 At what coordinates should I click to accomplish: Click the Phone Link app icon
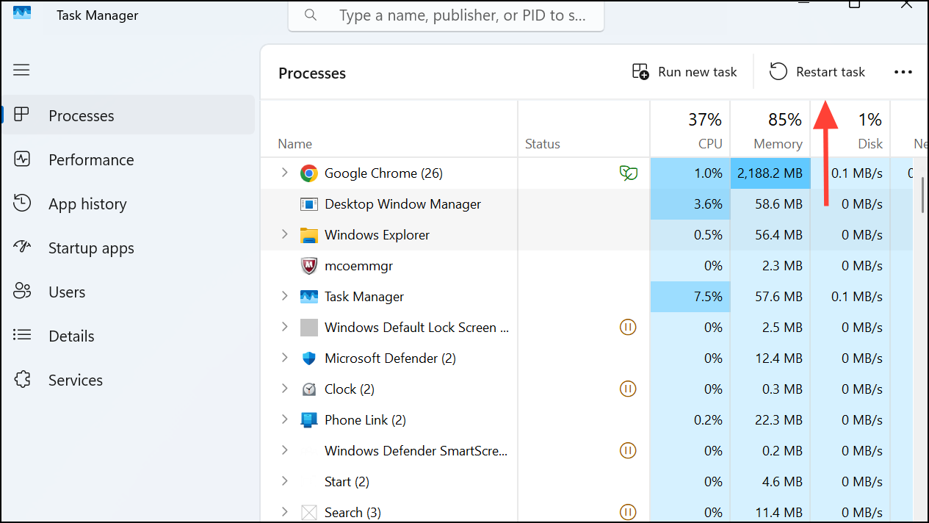pyautogui.click(x=308, y=420)
